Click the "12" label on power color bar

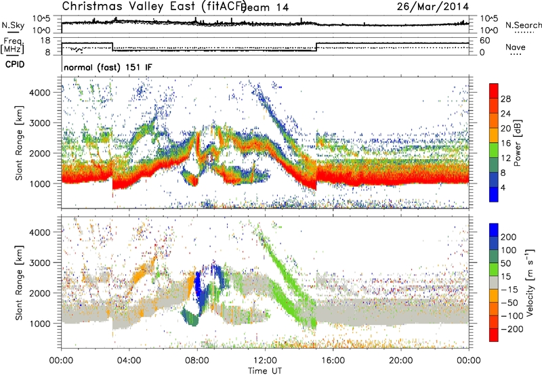505,158
